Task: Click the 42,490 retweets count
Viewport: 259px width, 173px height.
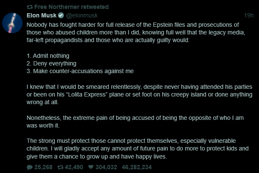Action: point(73,167)
